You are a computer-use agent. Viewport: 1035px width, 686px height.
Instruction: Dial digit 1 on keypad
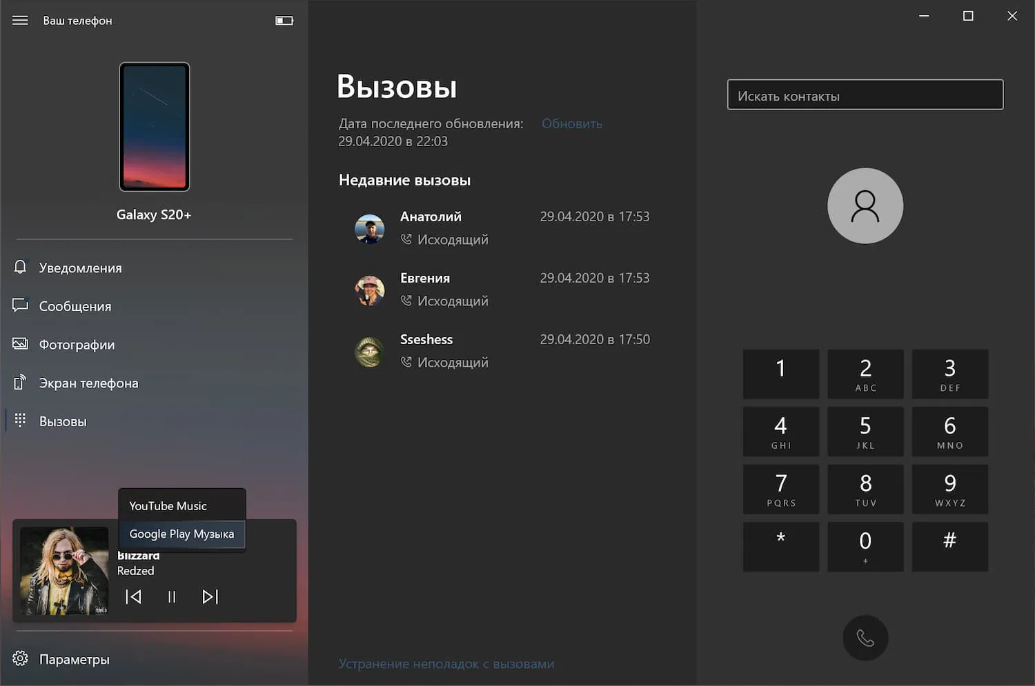pos(781,374)
